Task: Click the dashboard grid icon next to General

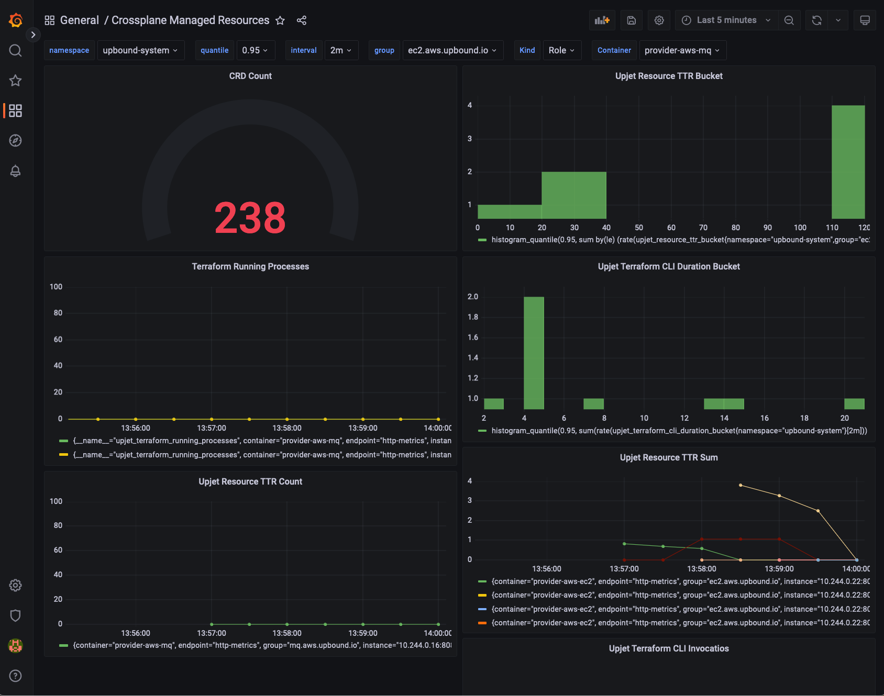Action: pyautogui.click(x=50, y=20)
